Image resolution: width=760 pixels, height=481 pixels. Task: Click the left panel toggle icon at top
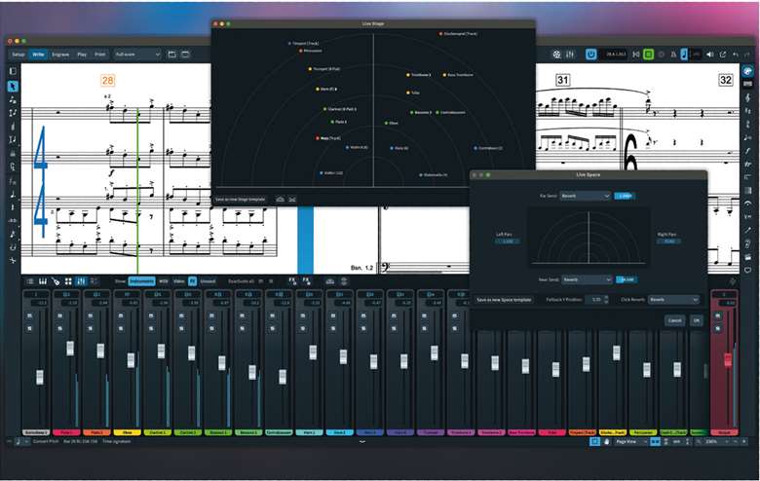point(13,71)
